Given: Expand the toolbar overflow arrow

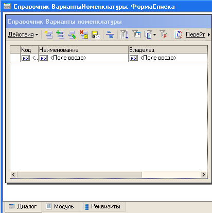Looking at the screenshot, I should [x=209, y=34].
